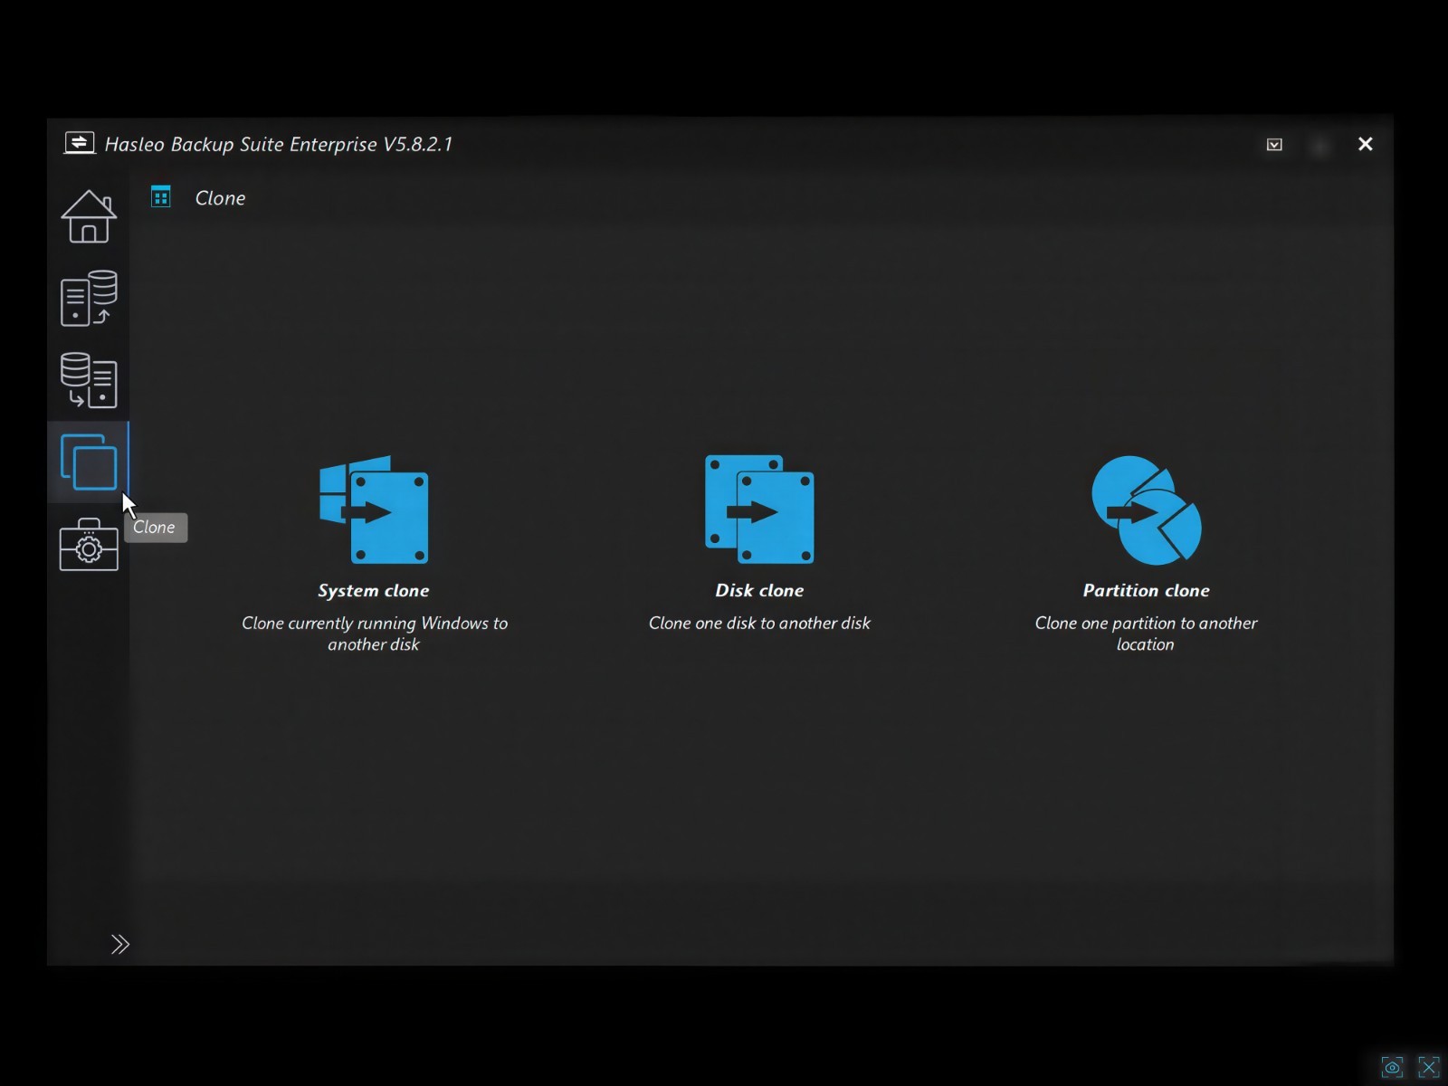The image size is (1448, 1086).
Task: Open the title bar dropdown menu button
Action: [1274, 145]
